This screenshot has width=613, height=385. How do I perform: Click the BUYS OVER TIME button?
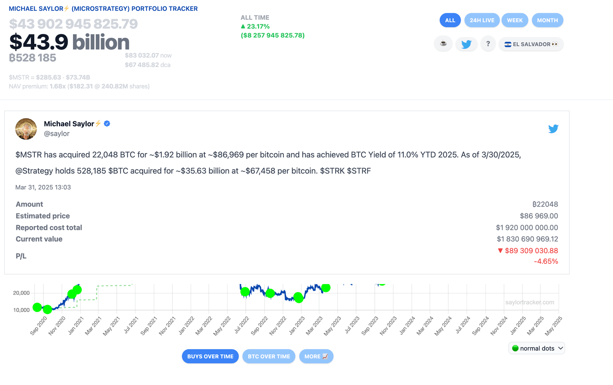(210, 356)
